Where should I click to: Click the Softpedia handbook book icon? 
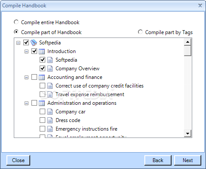click(x=34, y=43)
